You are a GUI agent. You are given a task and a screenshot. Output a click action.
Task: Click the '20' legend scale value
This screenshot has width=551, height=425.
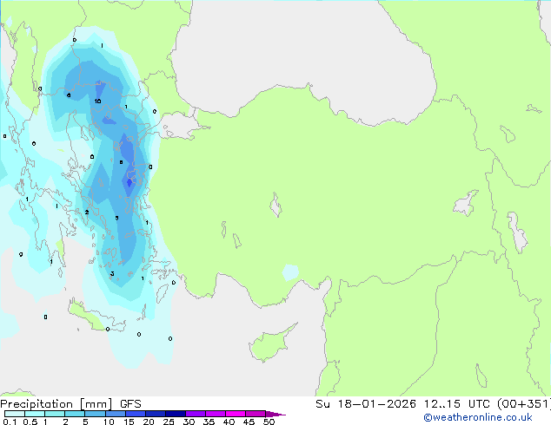[x=149, y=422]
